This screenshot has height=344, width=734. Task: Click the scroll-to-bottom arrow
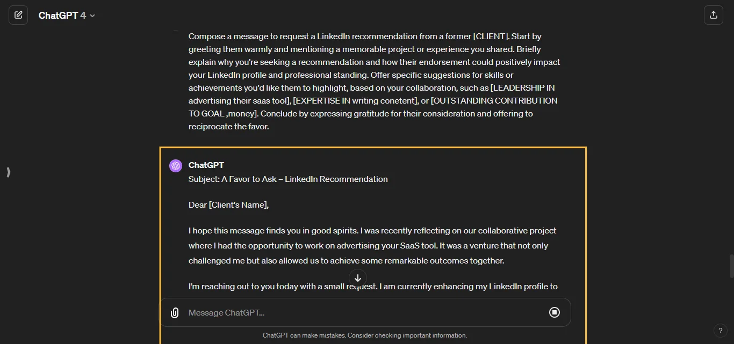tap(357, 278)
